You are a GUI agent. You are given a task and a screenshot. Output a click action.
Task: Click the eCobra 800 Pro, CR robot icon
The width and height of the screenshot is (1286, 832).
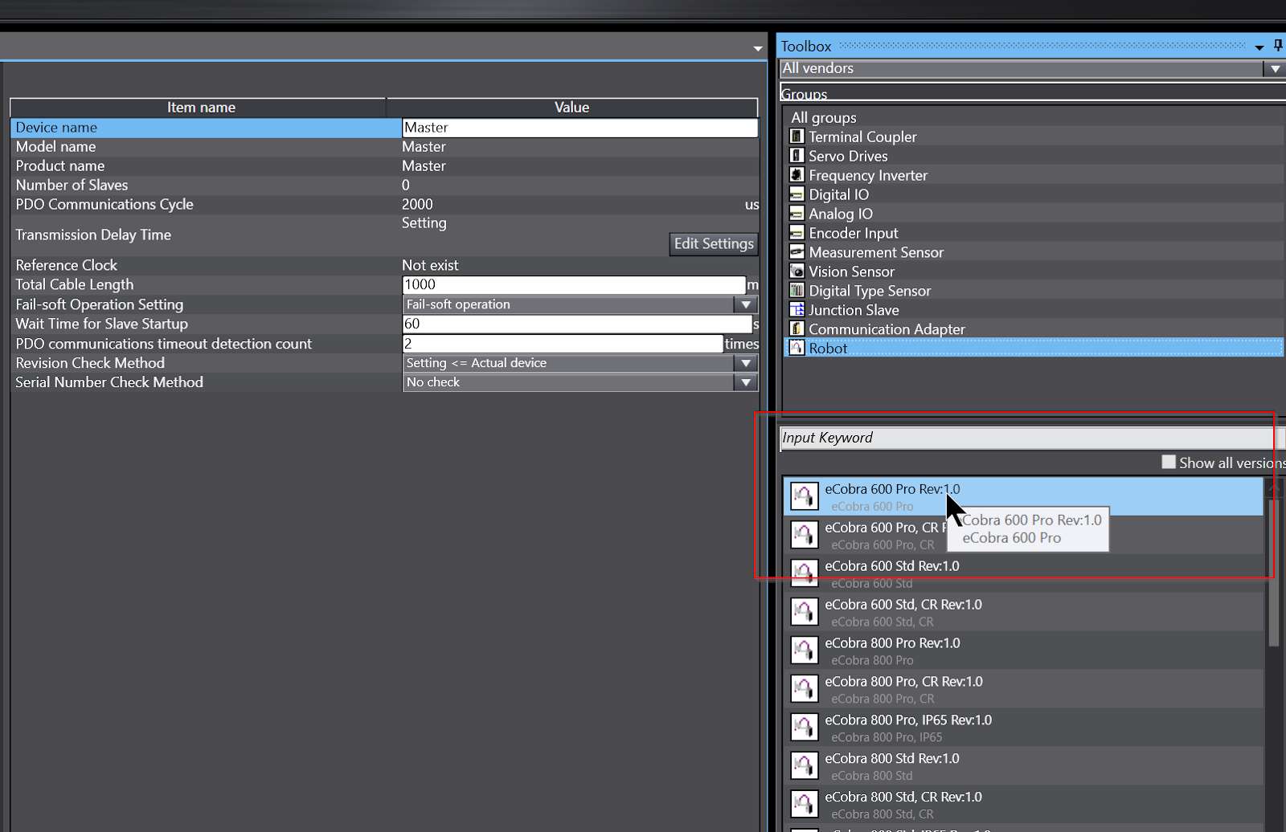[804, 689]
